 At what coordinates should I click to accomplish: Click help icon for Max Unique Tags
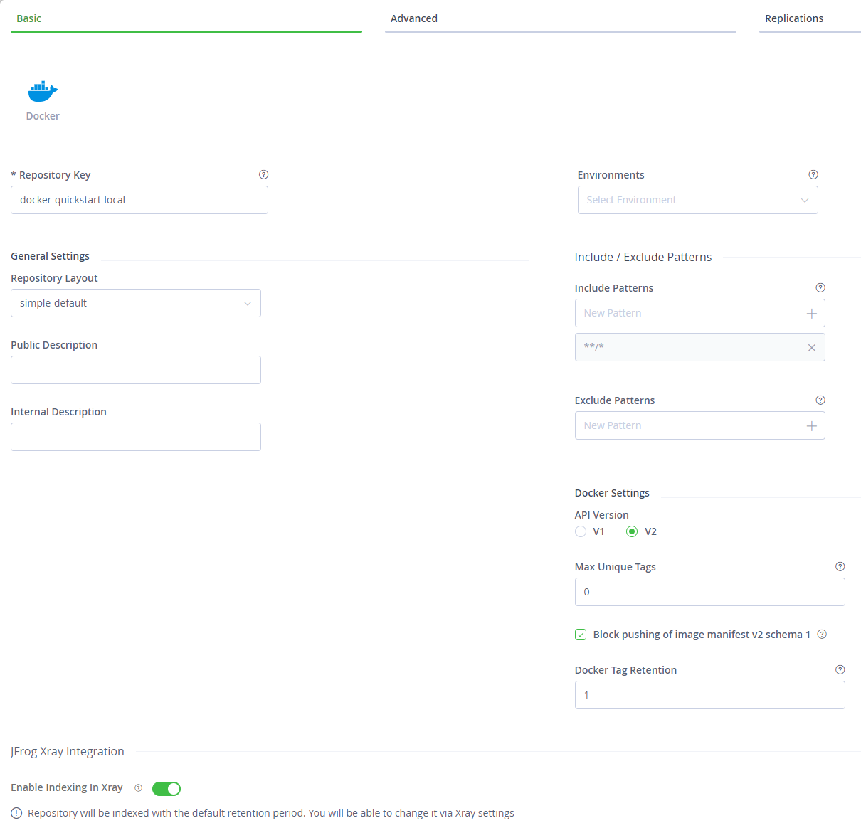tap(840, 567)
